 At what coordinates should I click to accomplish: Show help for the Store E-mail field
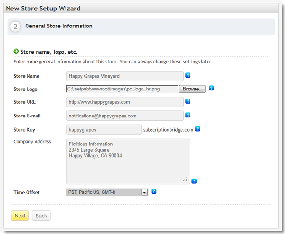pos(188,115)
